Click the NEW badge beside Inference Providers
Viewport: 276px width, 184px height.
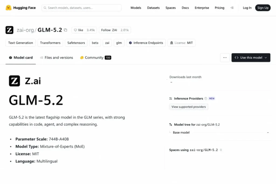pyautogui.click(x=212, y=99)
